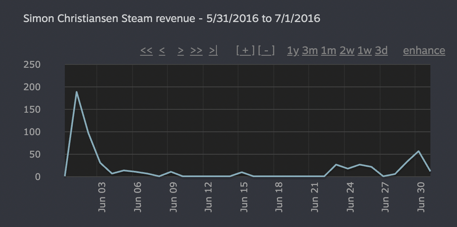
Task: Show the last 1w of revenue
Action: point(365,51)
